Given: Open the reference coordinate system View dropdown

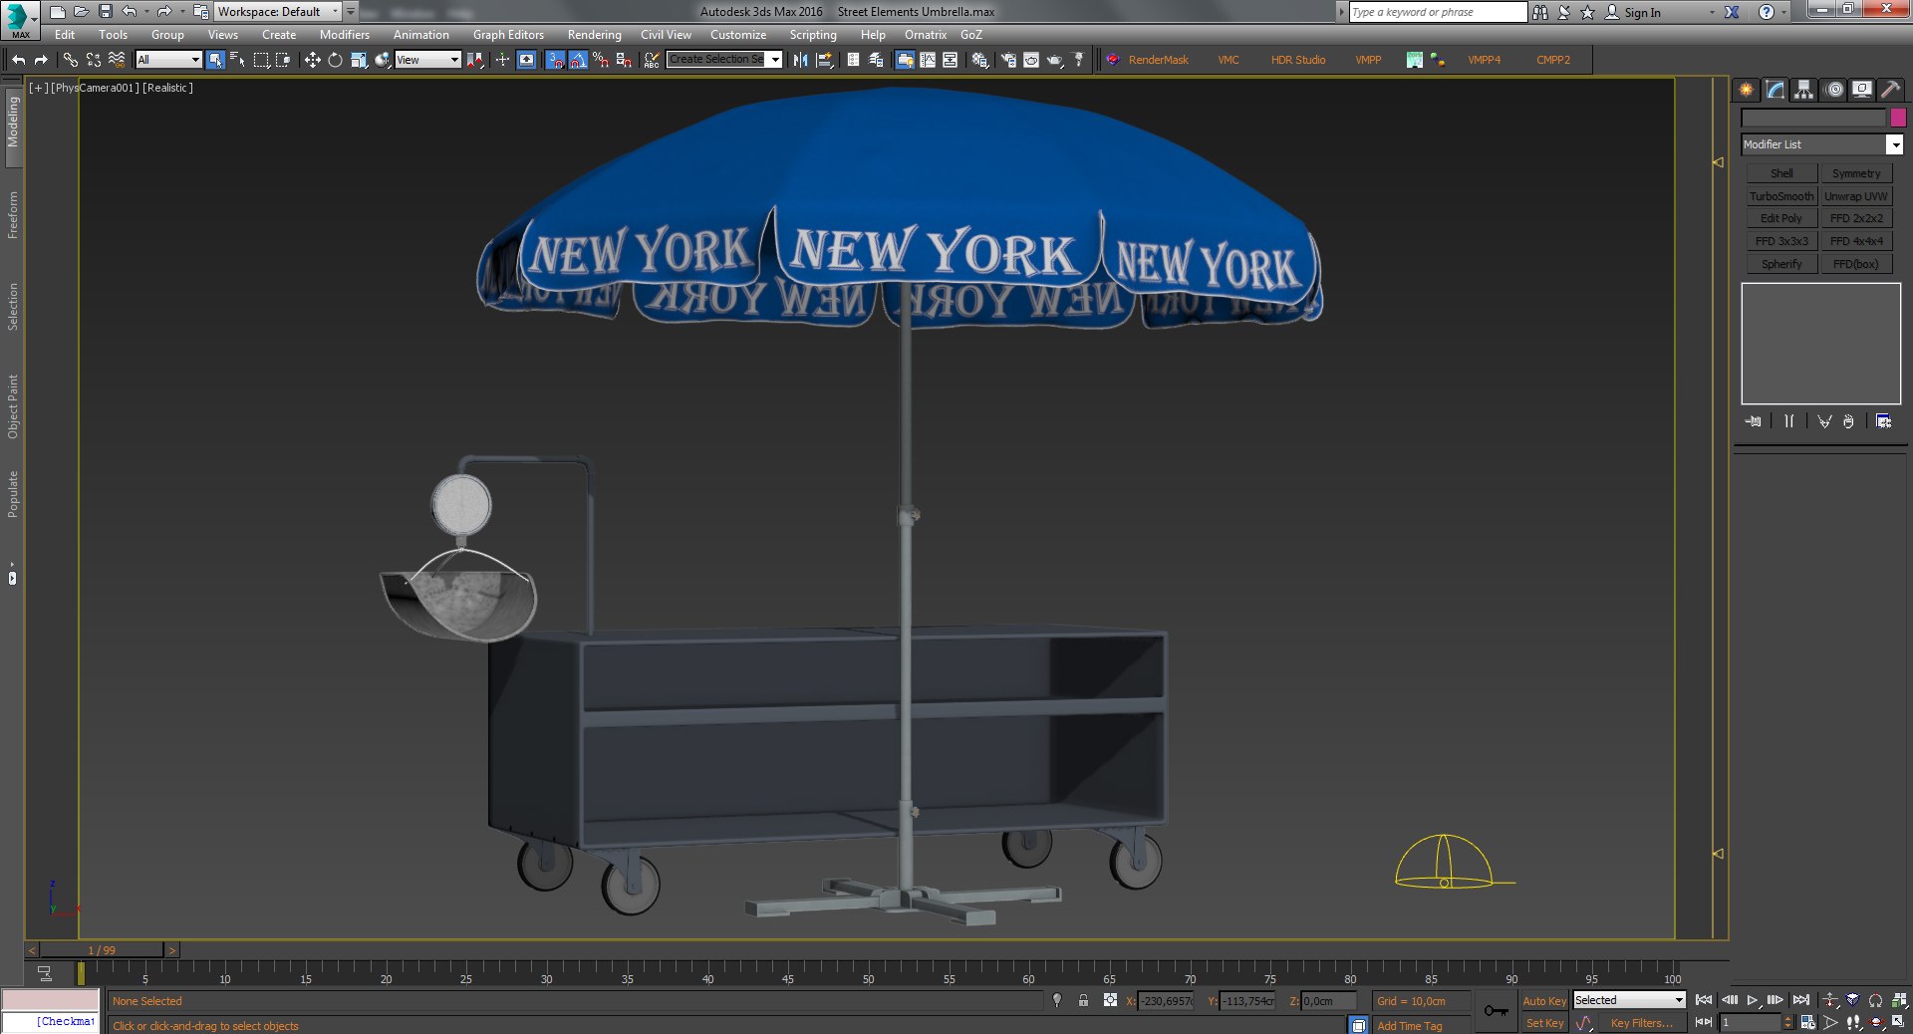Looking at the screenshot, I should (x=427, y=60).
